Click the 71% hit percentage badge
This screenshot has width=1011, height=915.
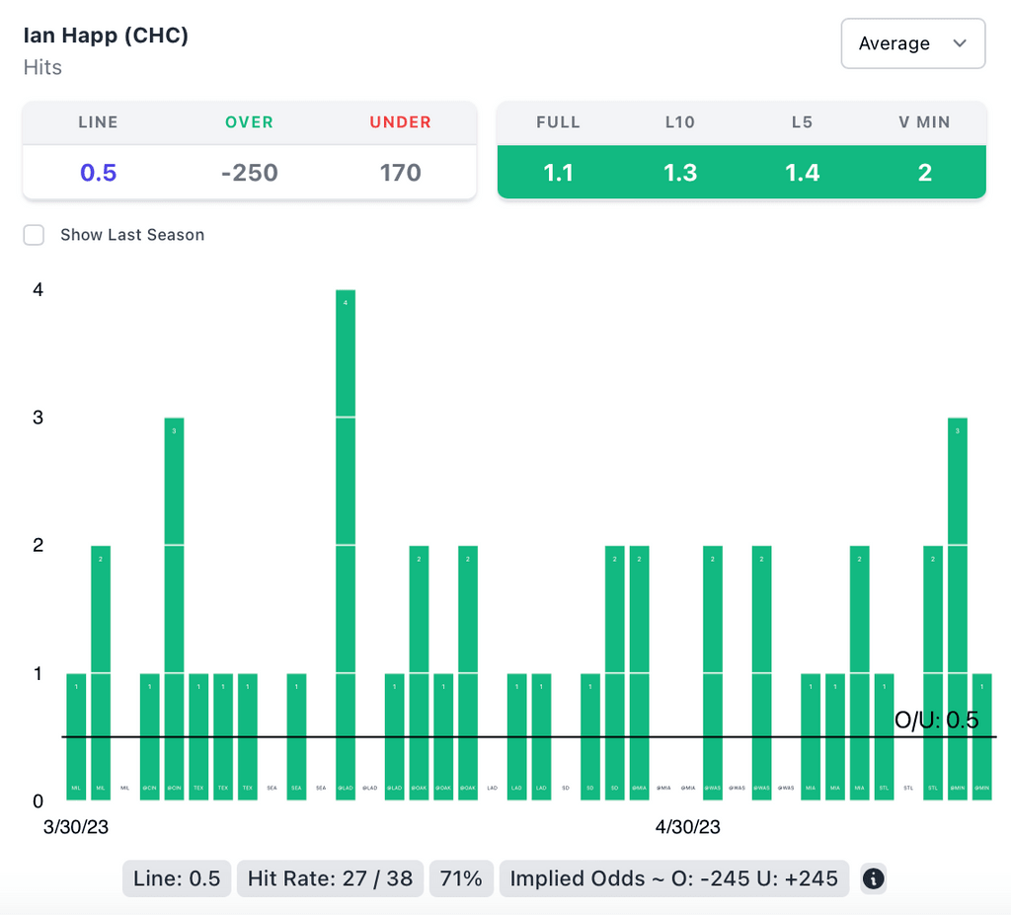click(x=460, y=877)
